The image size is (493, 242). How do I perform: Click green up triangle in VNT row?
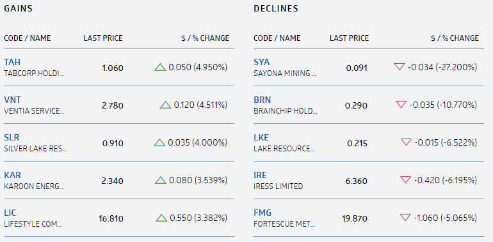165,105
